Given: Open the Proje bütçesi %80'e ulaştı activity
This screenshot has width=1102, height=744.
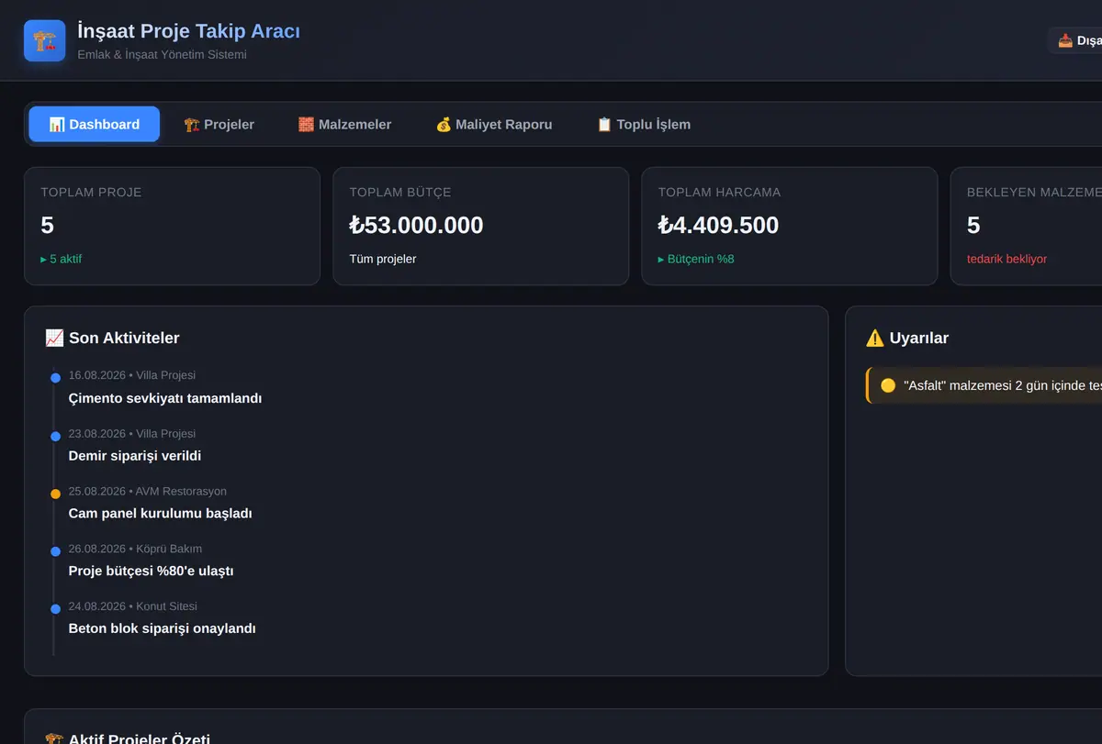Looking at the screenshot, I should [152, 571].
